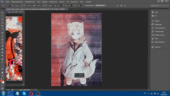Viewport: 170px width, 96px height.
Task: Click the X position input field
Action: (17, 6)
